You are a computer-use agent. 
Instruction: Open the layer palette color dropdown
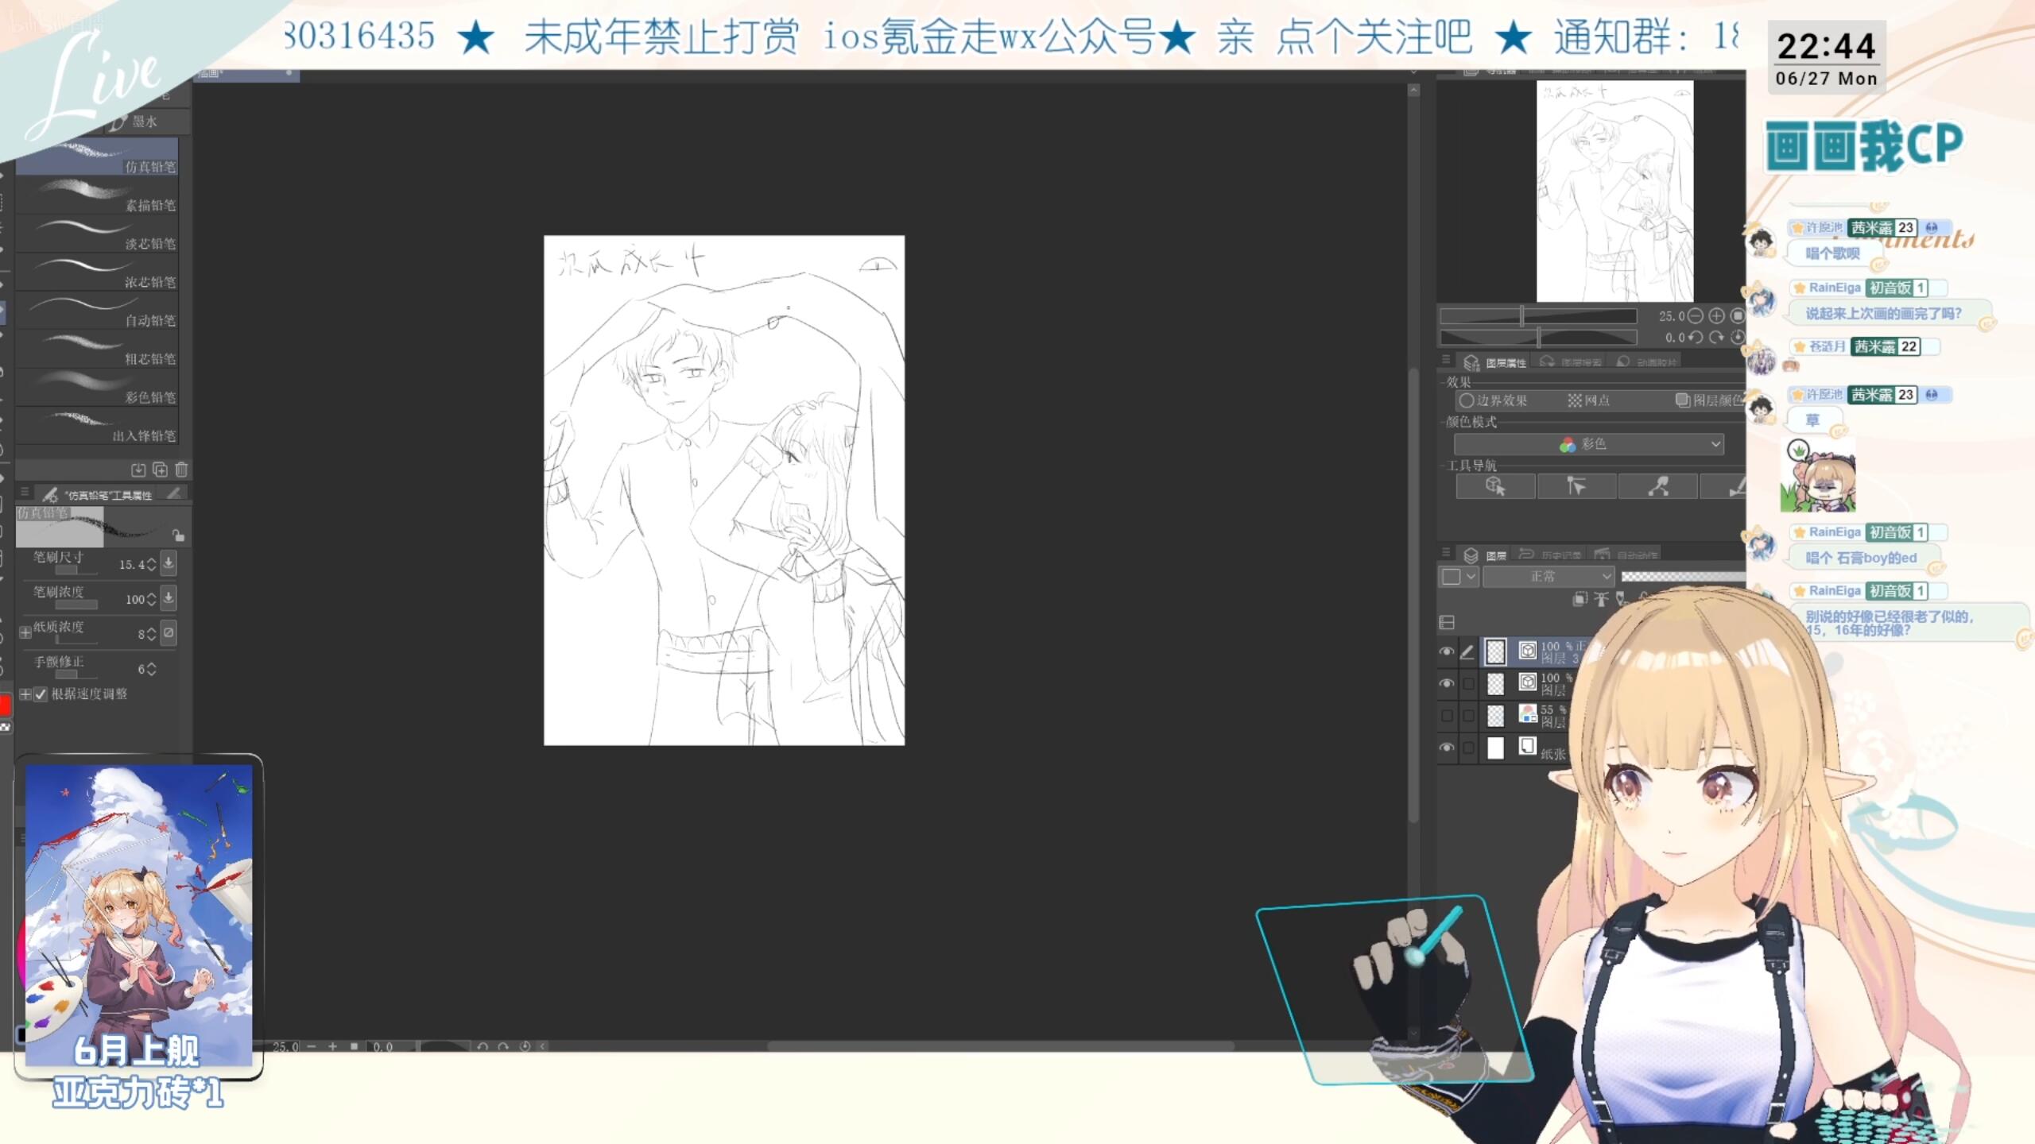1459,577
